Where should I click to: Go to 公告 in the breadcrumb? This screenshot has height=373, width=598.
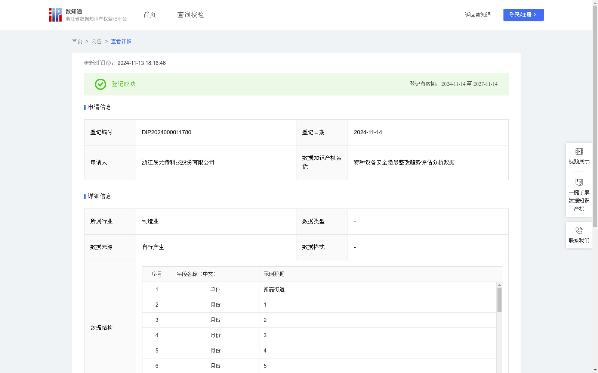tap(96, 41)
